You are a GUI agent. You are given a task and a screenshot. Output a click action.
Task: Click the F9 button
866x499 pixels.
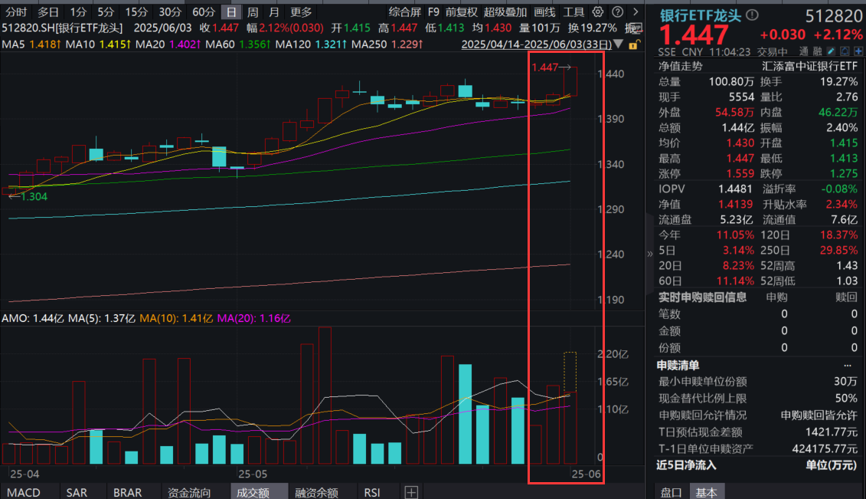coord(433,11)
